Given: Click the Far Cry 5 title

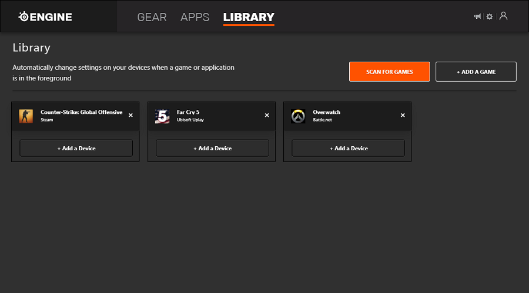Looking at the screenshot, I should point(188,112).
